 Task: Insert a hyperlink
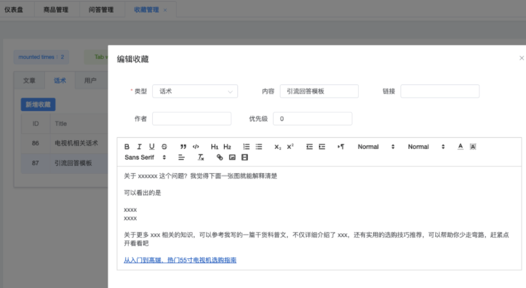[x=219, y=158]
